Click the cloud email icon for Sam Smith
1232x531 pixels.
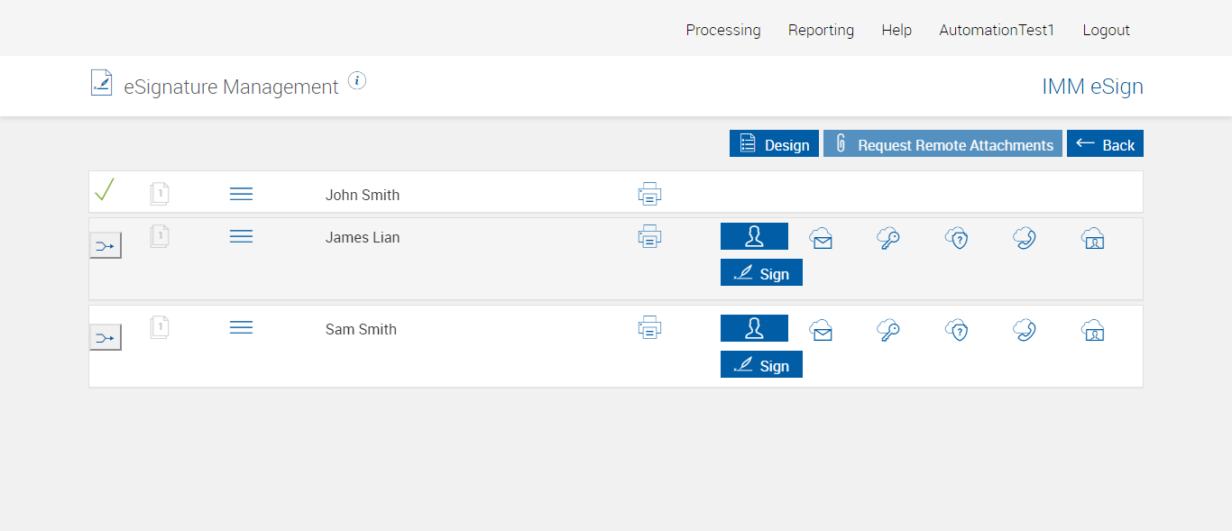[x=821, y=330]
